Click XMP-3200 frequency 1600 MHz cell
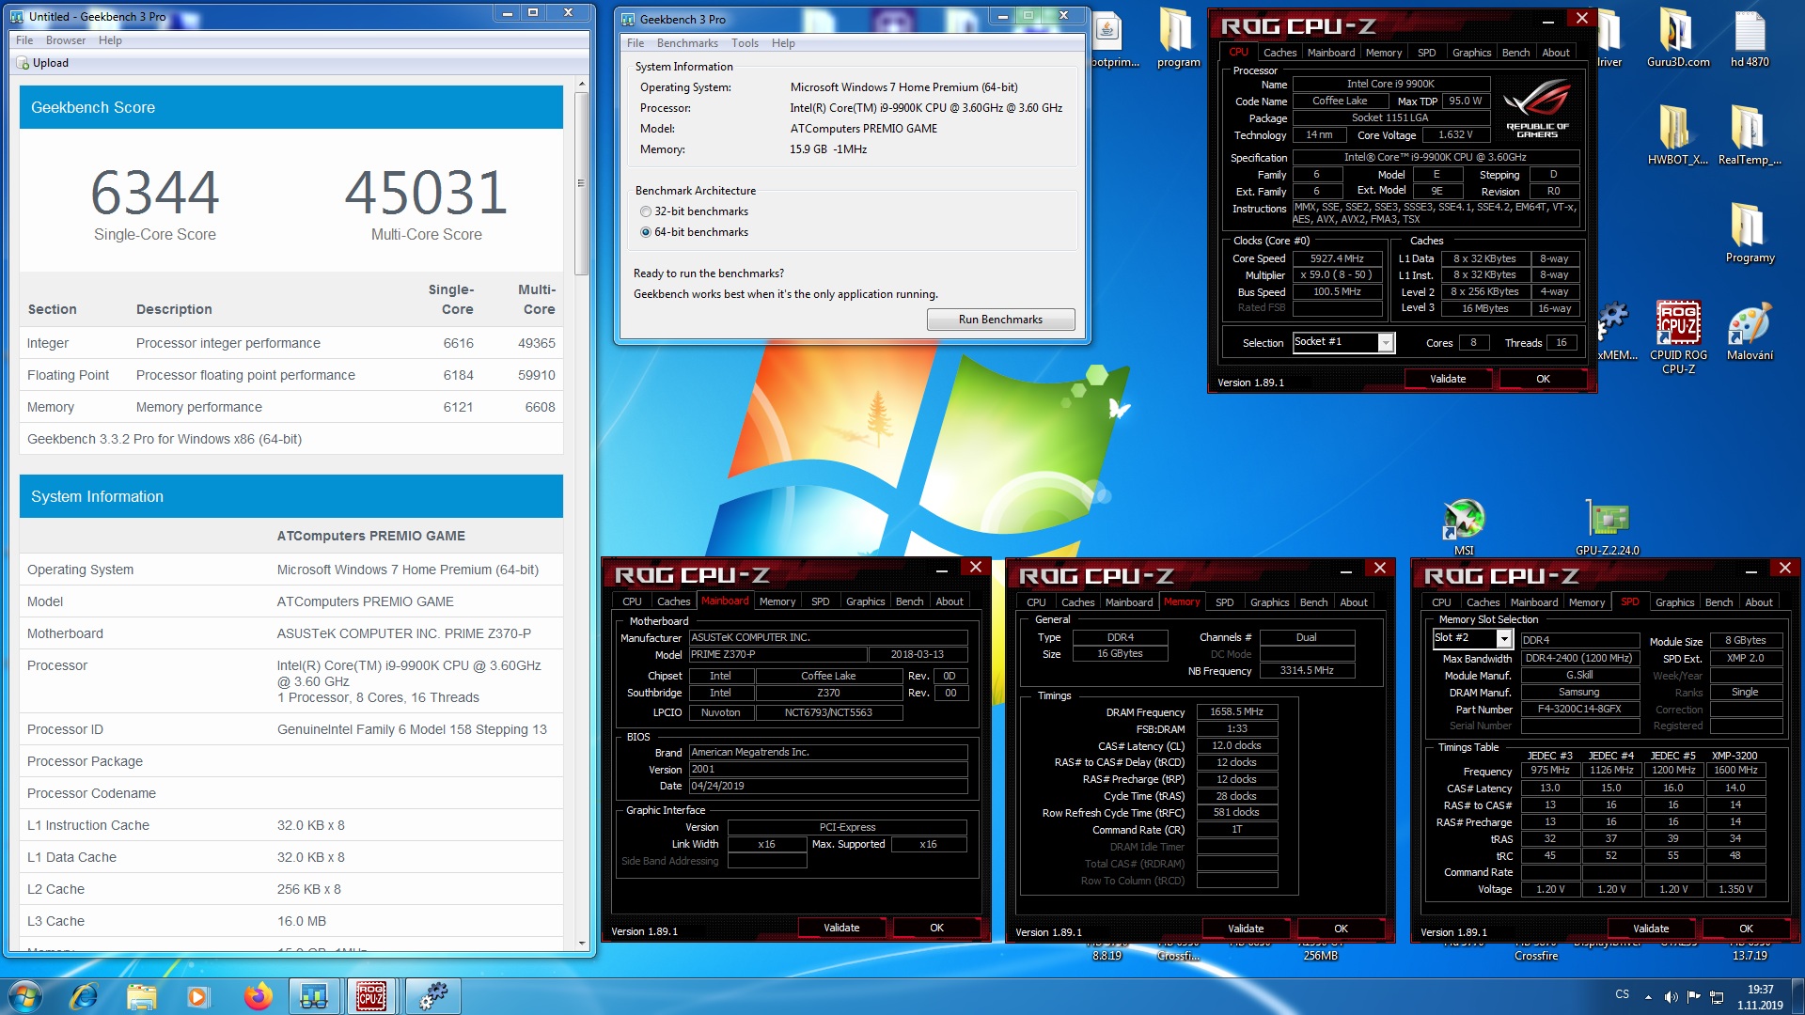The height and width of the screenshot is (1015, 1805). pos(1735,771)
